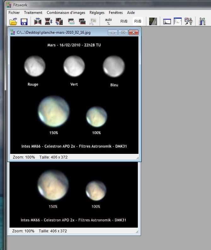Click the back window 'Intes MK66' equipment caption

73,220
